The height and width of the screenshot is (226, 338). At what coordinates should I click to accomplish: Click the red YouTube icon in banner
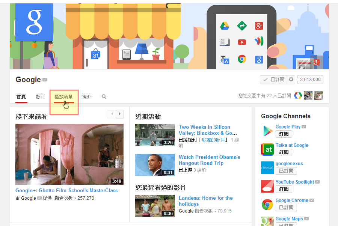(242, 42)
